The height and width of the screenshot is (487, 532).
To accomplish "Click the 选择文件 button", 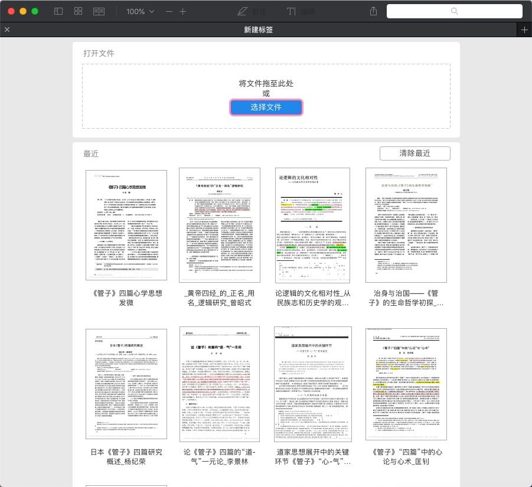I will pyautogui.click(x=266, y=107).
